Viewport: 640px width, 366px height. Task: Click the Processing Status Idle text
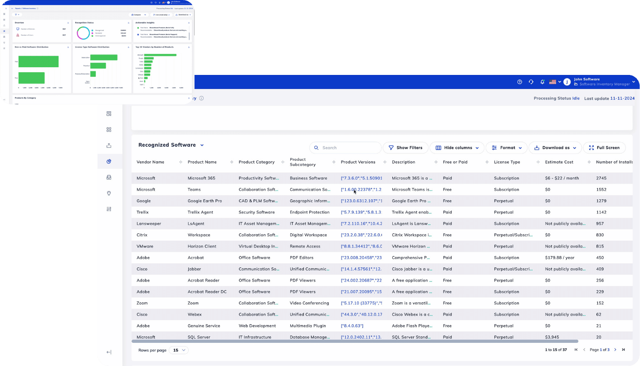pos(557,98)
